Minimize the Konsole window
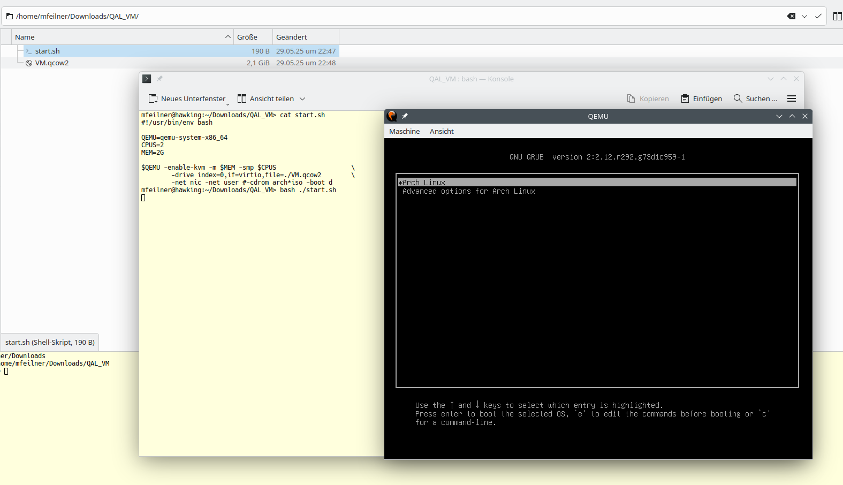 771,79
